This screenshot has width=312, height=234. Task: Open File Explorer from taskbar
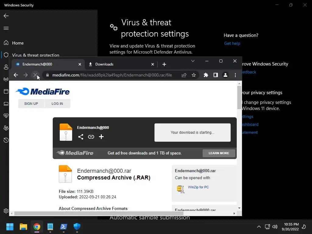(x=23, y=227)
